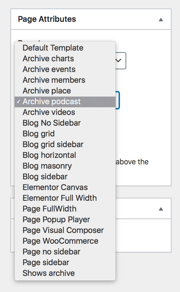Choose Elementor Full Width option
Image resolution: width=180 pixels, height=292 pixels.
tap(65, 198)
